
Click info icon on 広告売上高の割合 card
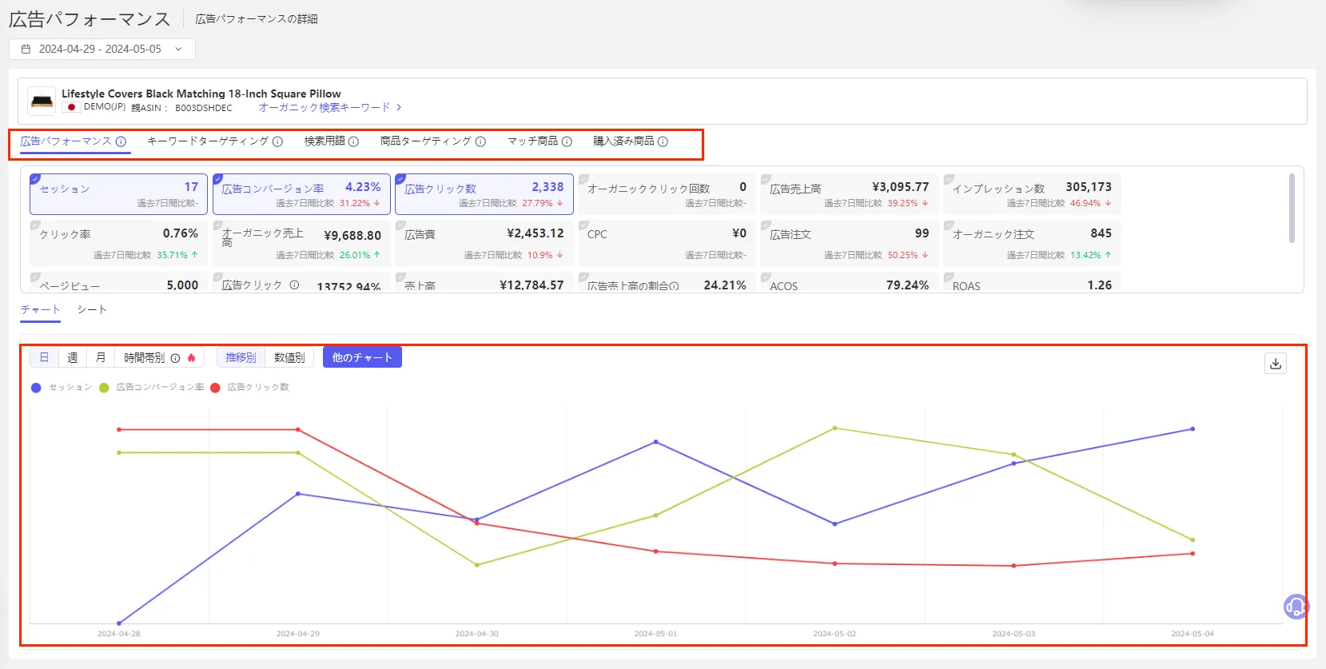674,286
